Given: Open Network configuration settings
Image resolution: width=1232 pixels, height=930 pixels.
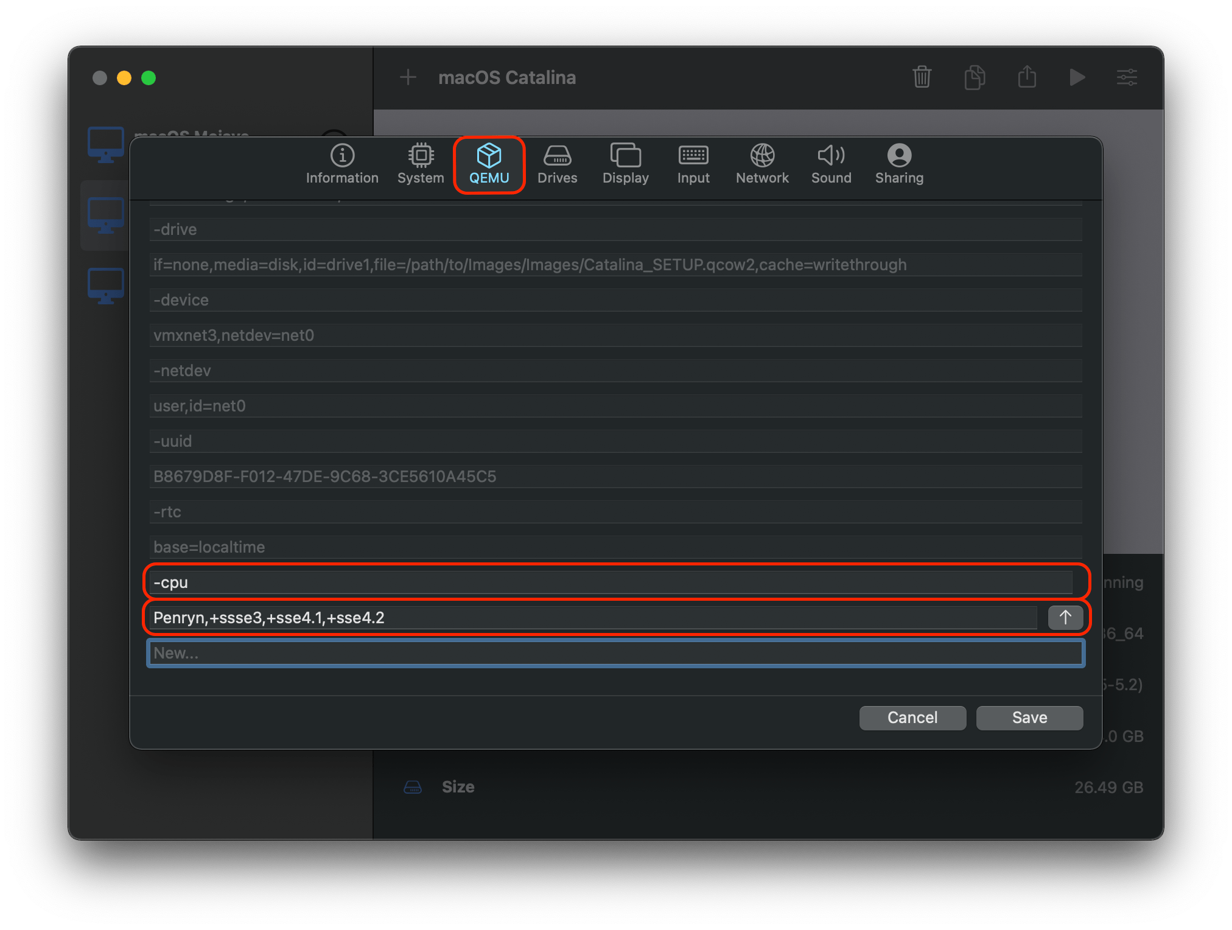Looking at the screenshot, I should (762, 164).
